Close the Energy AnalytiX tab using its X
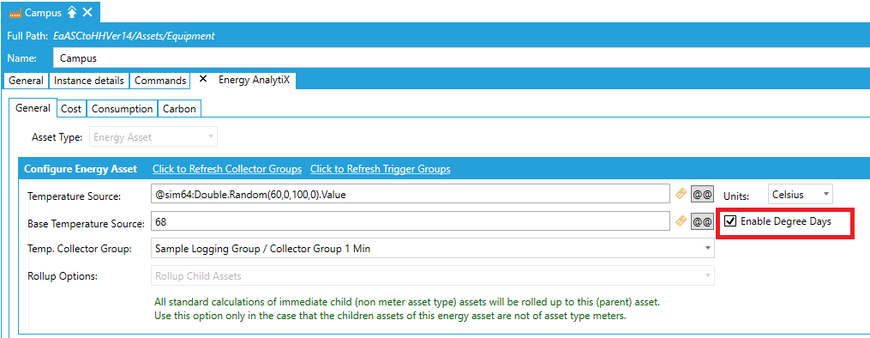Screen dimensions: 870x338 coord(203,80)
